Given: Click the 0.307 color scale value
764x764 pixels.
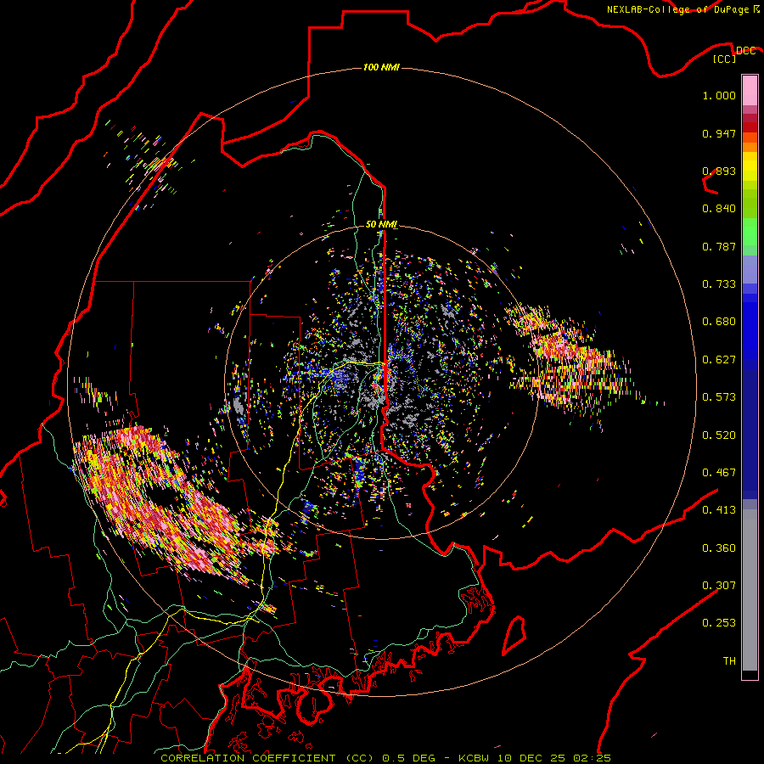Looking at the screenshot, I should pyautogui.click(x=719, y=585).
